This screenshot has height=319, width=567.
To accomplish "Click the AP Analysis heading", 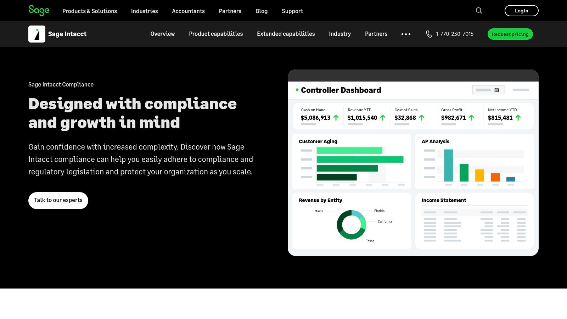I will point(435,141).
